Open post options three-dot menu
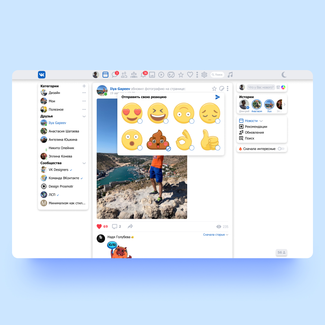Image resolution: width=325 pixels, height=325 pixels. pyautogui.click(x=227, y=88)
